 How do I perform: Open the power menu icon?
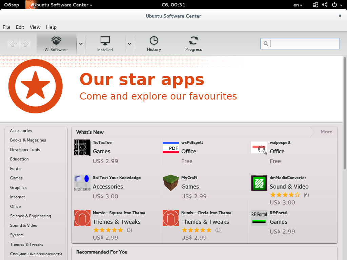coord(334,5)
